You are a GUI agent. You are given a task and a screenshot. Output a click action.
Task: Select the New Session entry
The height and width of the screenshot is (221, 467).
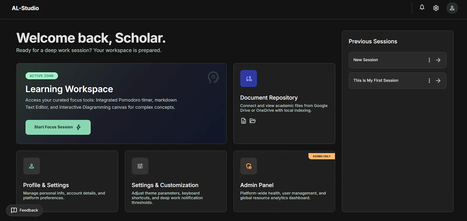tap(398, 60)
